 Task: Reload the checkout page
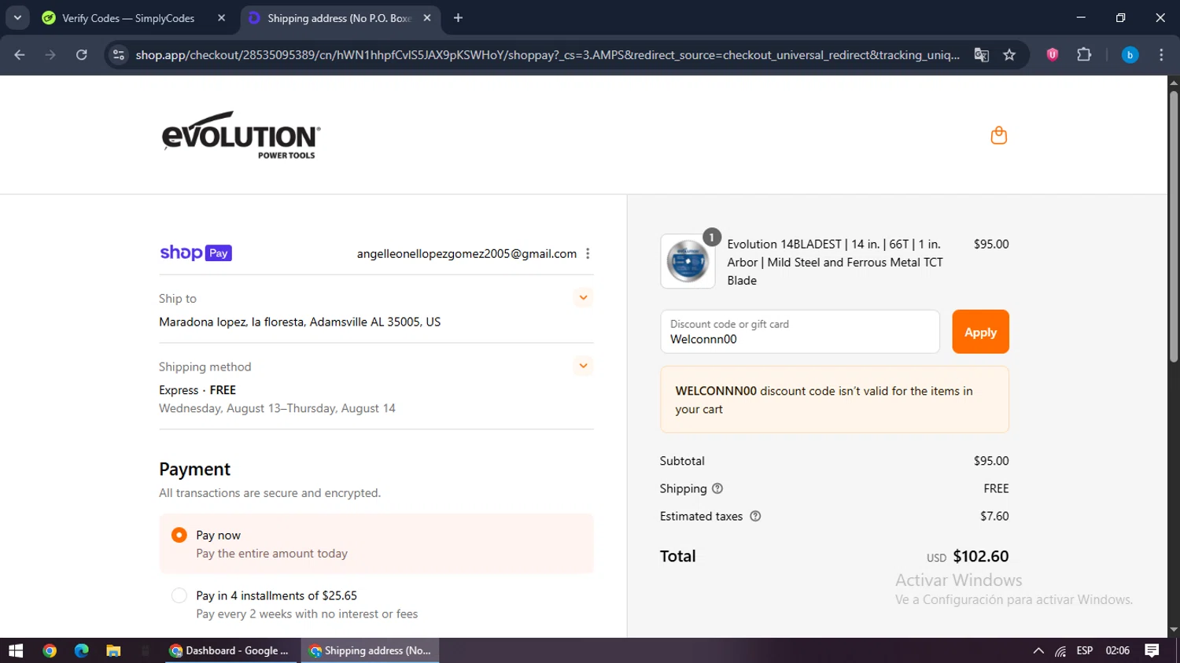(82, 55)
